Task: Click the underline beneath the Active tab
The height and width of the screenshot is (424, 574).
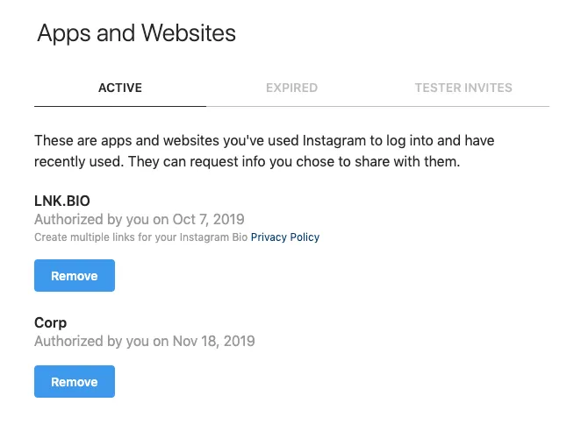Action: click(120, 106)
